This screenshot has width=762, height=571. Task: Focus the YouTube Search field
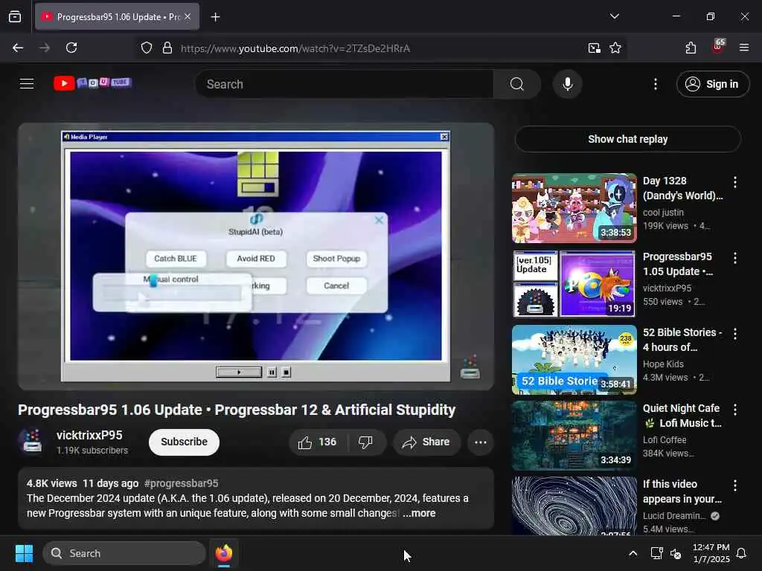(x=345, y=84)
